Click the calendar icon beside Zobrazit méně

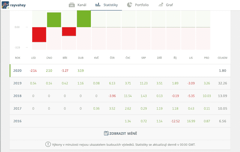point(106,133)
